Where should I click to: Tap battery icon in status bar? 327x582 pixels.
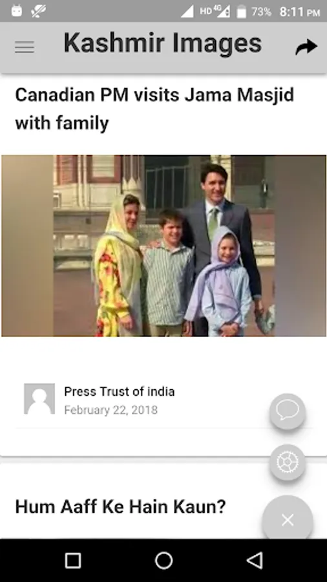241,12
